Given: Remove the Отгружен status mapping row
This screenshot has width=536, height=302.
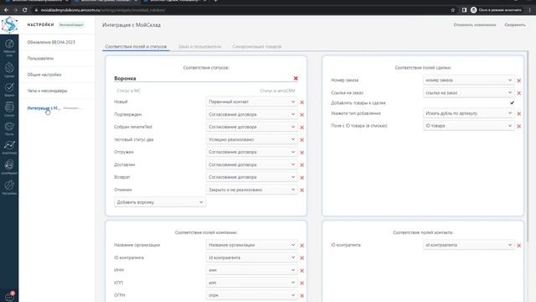Looking at the screenshot, I should (301, 153).
